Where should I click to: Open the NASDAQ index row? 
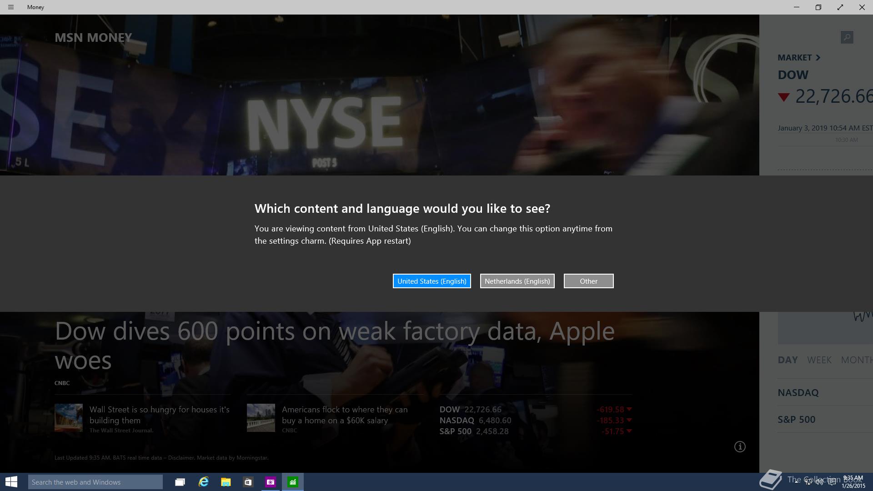(x=825, y=392)
